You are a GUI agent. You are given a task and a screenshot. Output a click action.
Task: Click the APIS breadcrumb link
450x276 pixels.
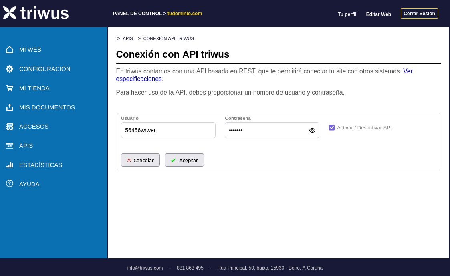[x=128, y=38]
